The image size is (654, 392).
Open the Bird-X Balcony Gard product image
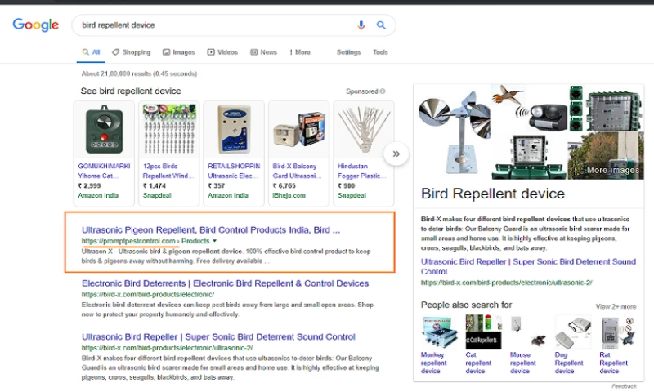point(298,130)
